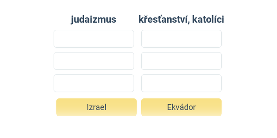Click the second empty slot under křesťanství, katolíci
277x138 pixels.
[181, 61]
